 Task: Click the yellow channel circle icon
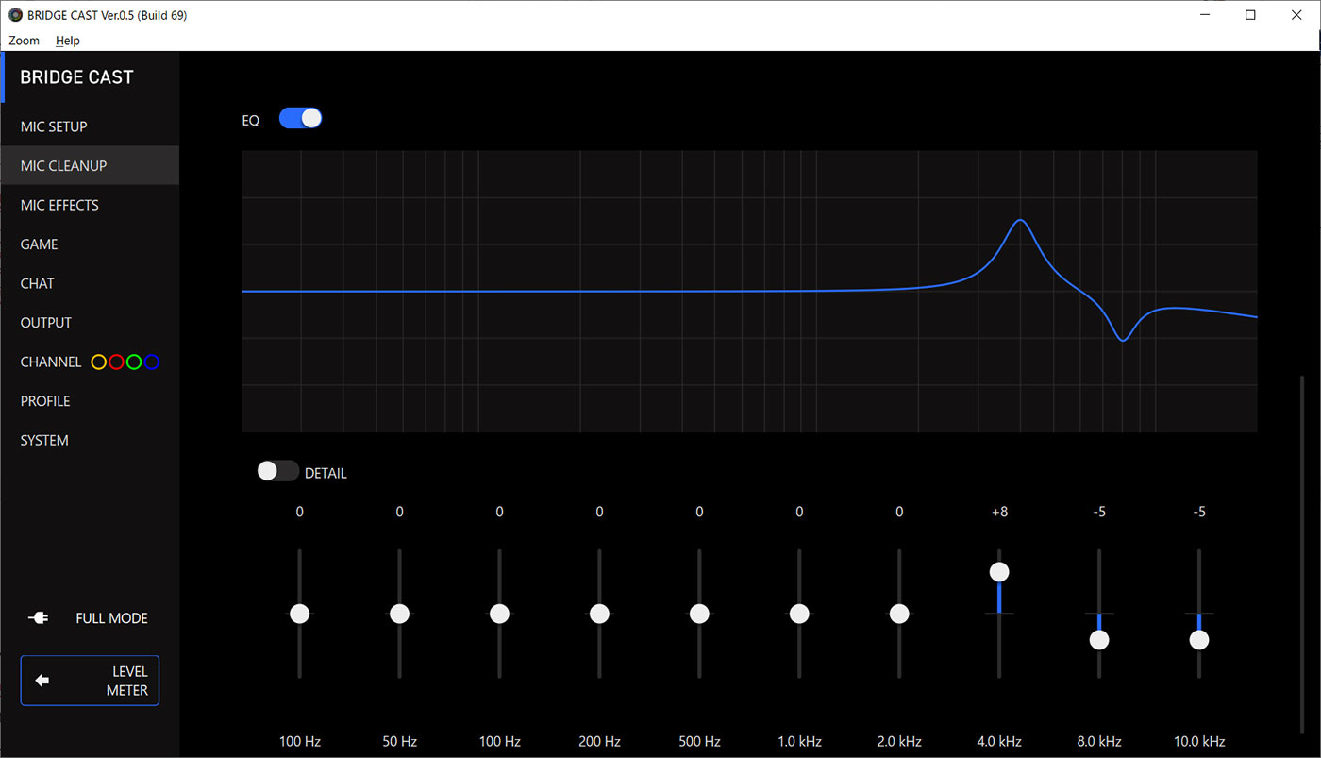(x=98, y=362)
